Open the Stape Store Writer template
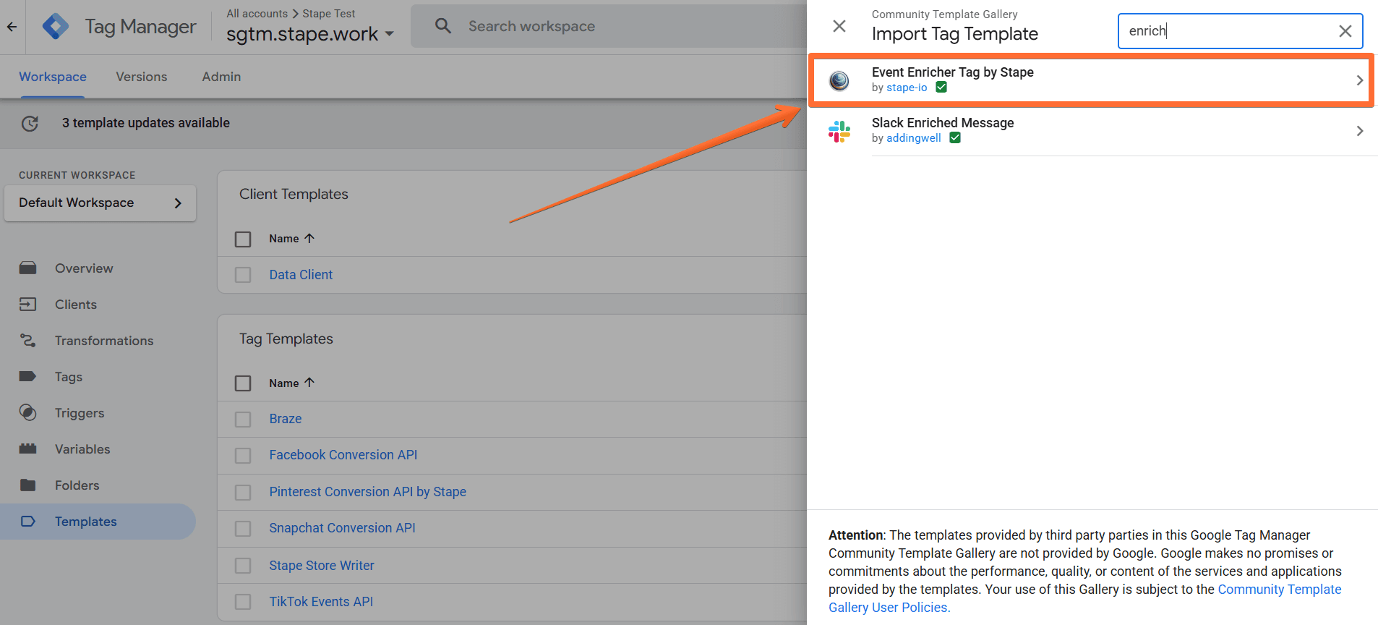Image resolution: width=1378 pixels, height=625 pixels. [x=322, y=566]
